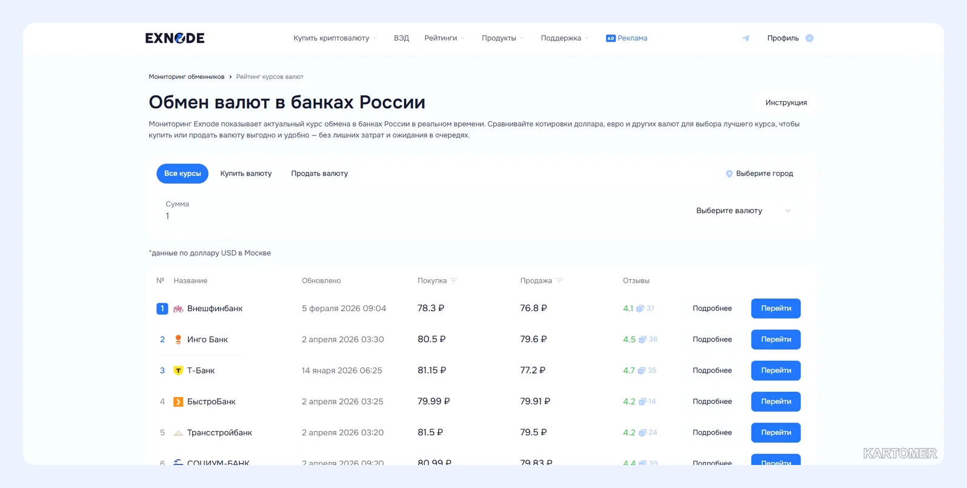Click the Внешфинбанк bank logo icon
Screen dimensions: 967x488
pos(178,309)
